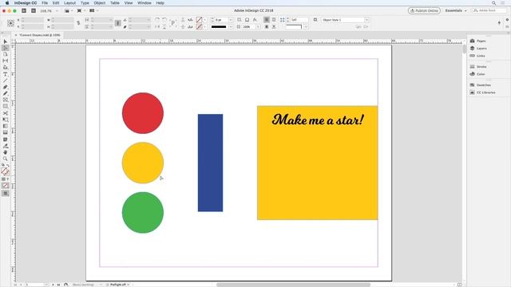
Task: Open the stroke weight dropdown
Action: 231,20
